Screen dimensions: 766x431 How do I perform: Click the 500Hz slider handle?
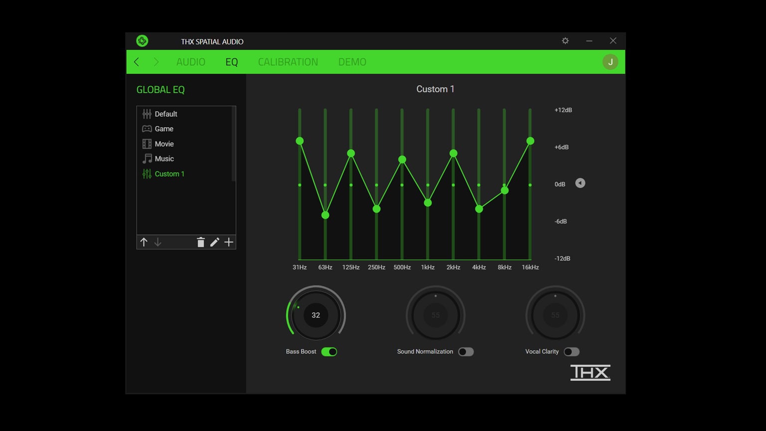pos(402,160)
